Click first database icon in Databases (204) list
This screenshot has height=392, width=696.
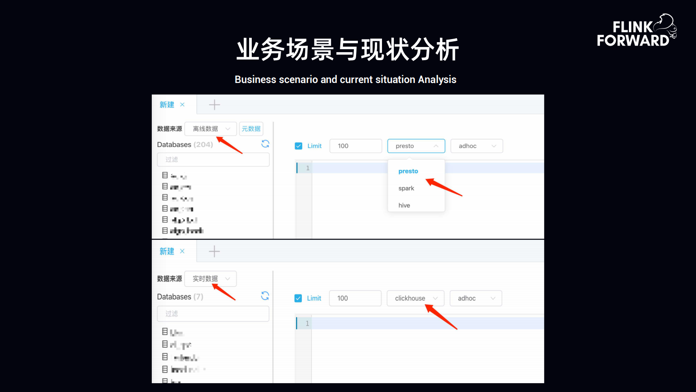(165, 175)
